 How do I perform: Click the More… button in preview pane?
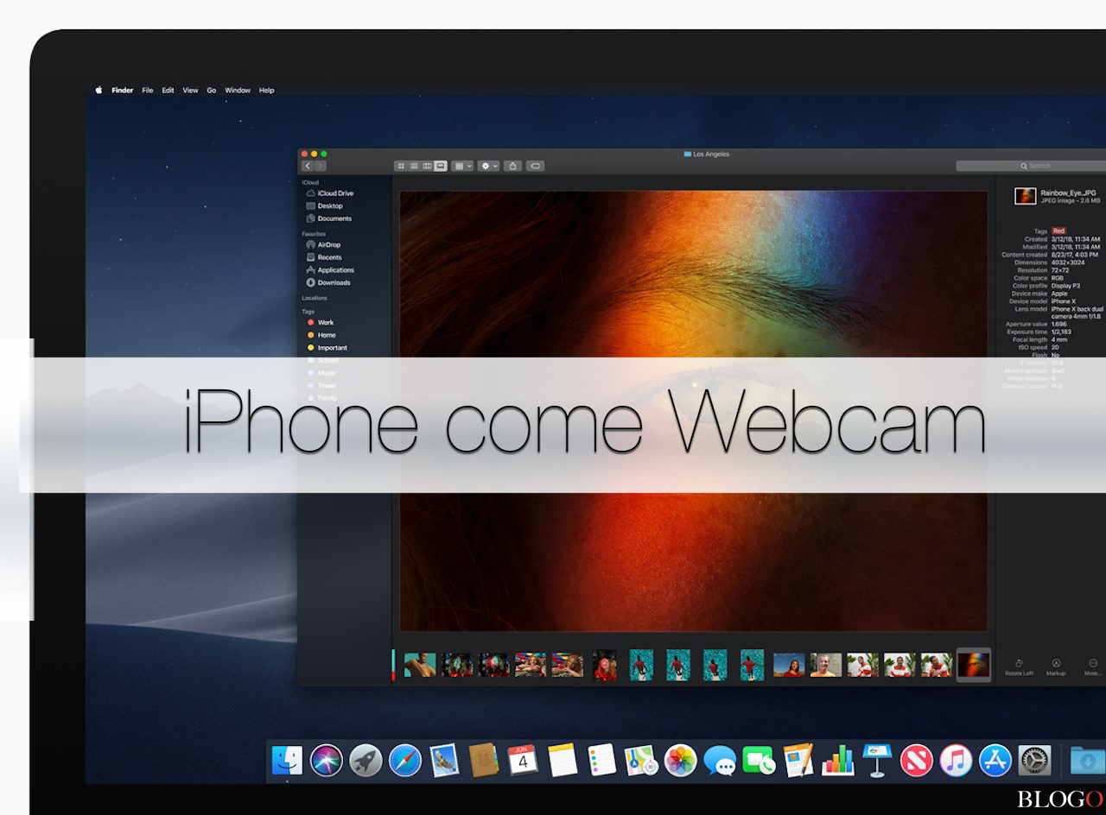point(1093,667)
